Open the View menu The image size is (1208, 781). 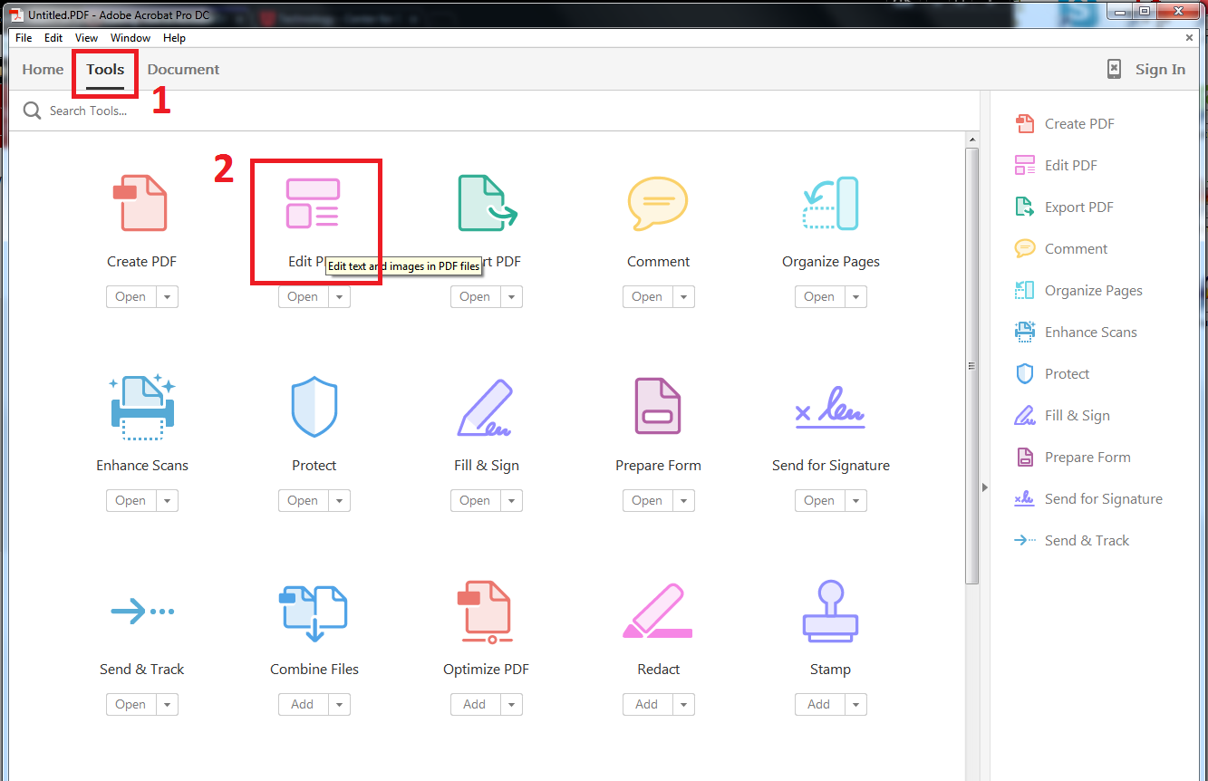pos(87,38)
